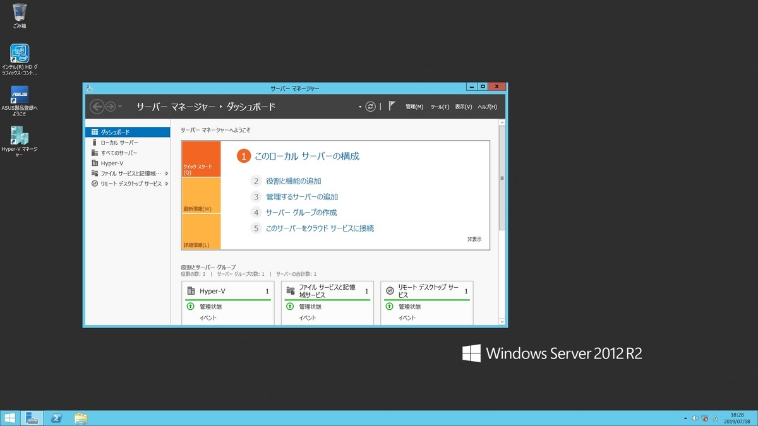This screenshot has height=426, width=758.
Task: Click イベント in the Hyper-V tile
Action: [x=208, y=318]
